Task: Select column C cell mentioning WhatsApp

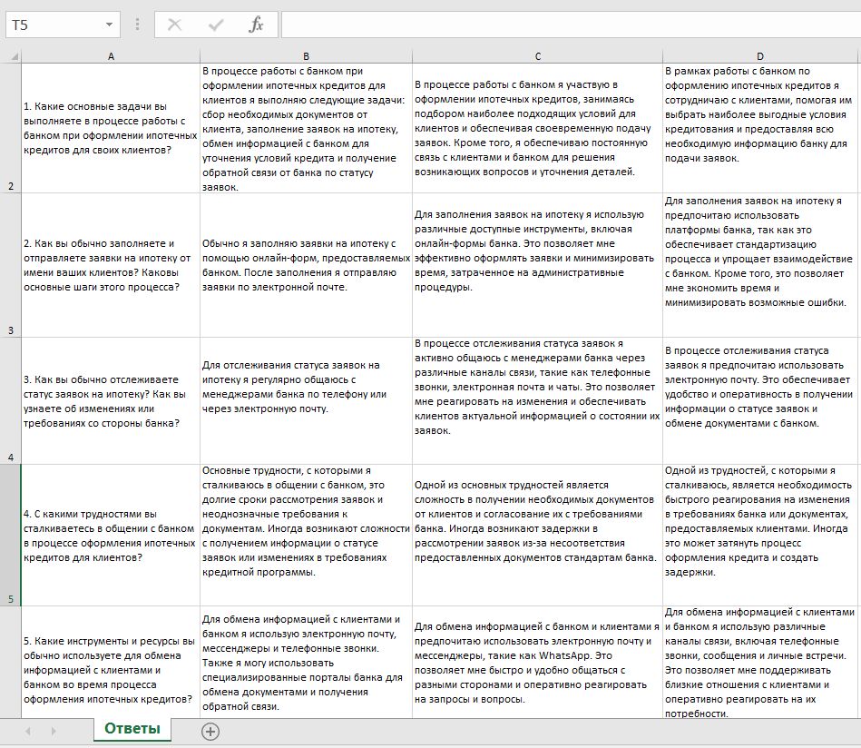Action: click(537, 663)
